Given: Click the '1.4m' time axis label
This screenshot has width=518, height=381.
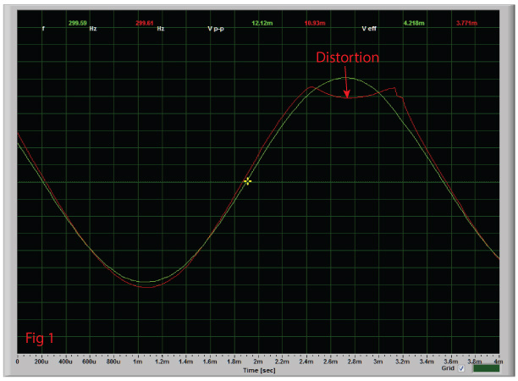Looking at the screenshot, I should (186, 362).
